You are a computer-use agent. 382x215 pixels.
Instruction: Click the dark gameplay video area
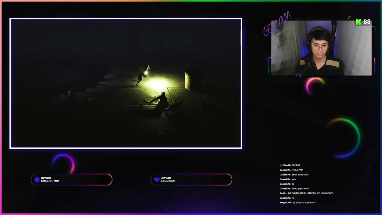[126, 83]
